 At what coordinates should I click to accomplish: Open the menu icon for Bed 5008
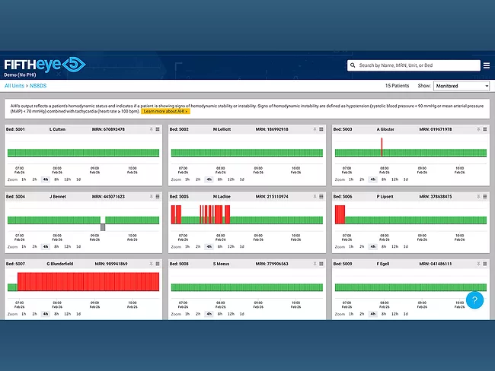(x=322, y=263)
